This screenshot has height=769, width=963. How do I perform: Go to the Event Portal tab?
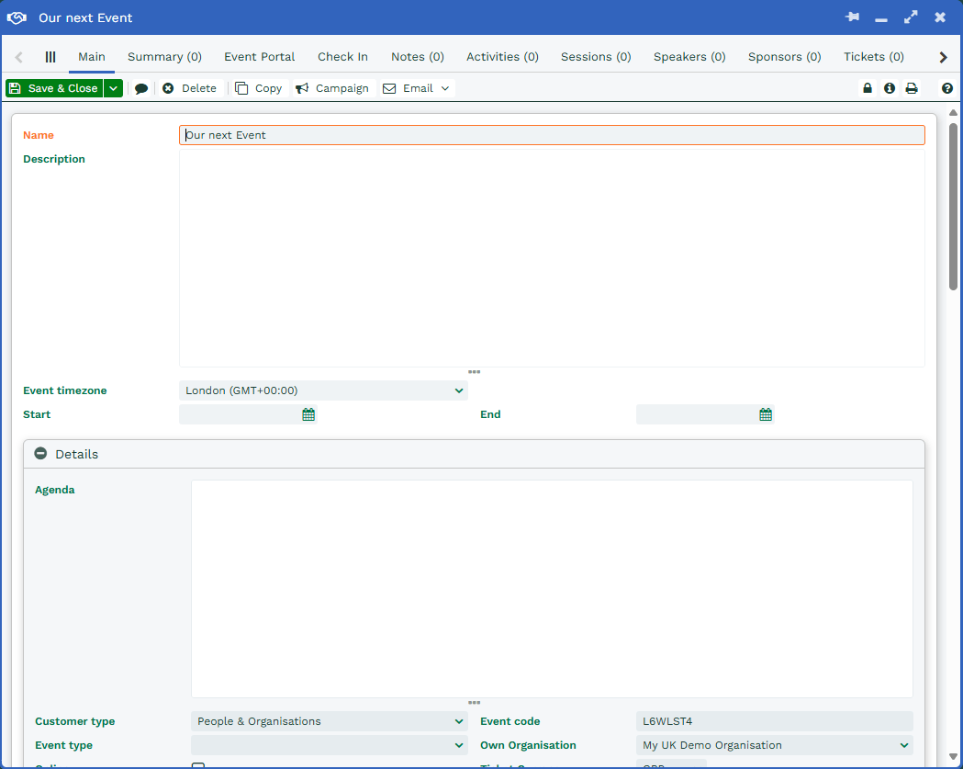tap(259, 57)
